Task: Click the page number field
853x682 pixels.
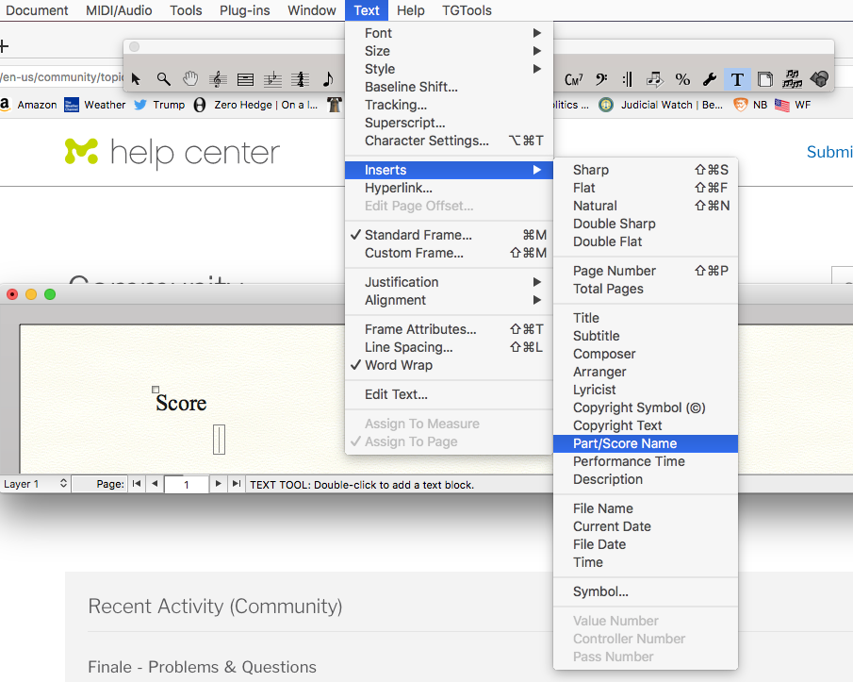Action: (186, 485)
